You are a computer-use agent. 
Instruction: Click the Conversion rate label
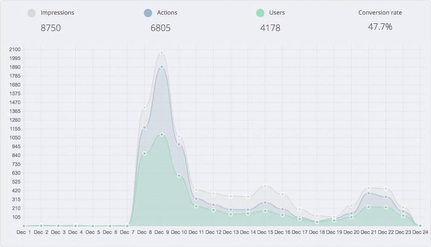tap(380, 13)
